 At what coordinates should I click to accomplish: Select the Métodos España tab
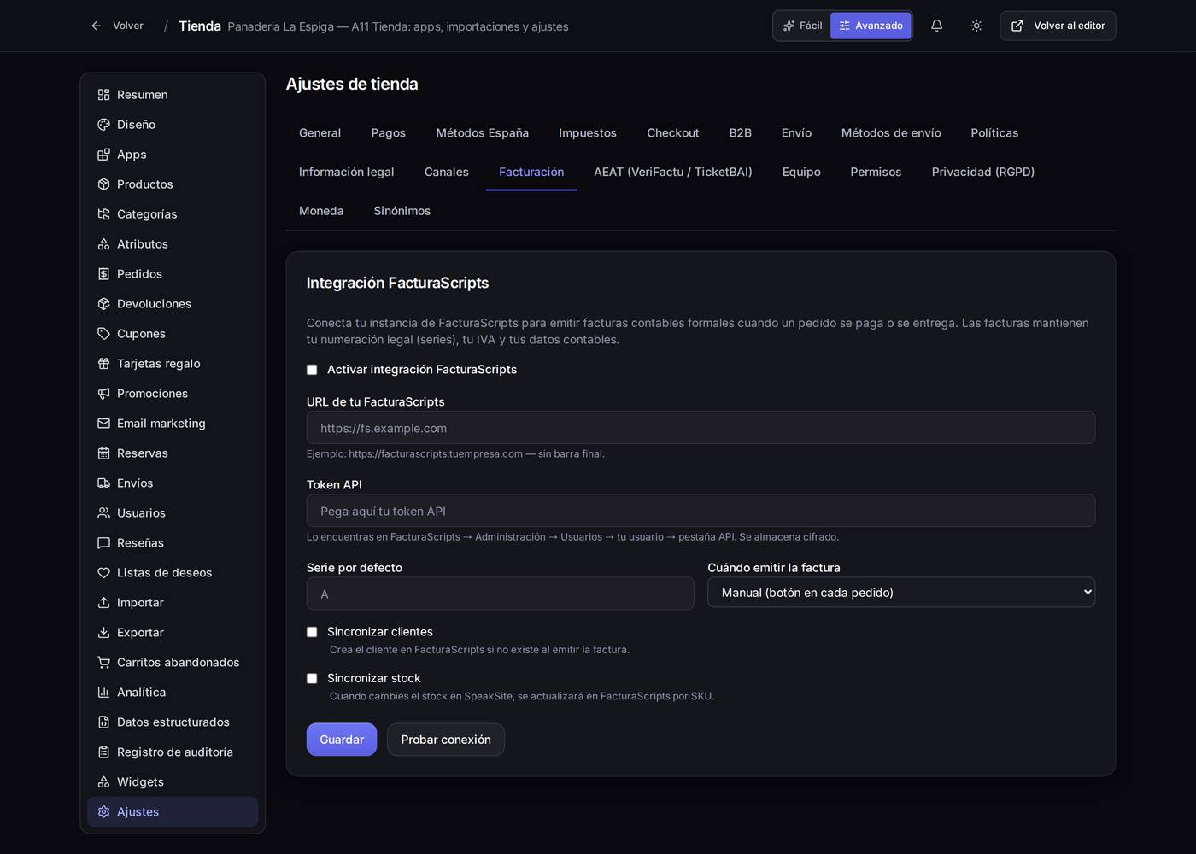point(483,133)
